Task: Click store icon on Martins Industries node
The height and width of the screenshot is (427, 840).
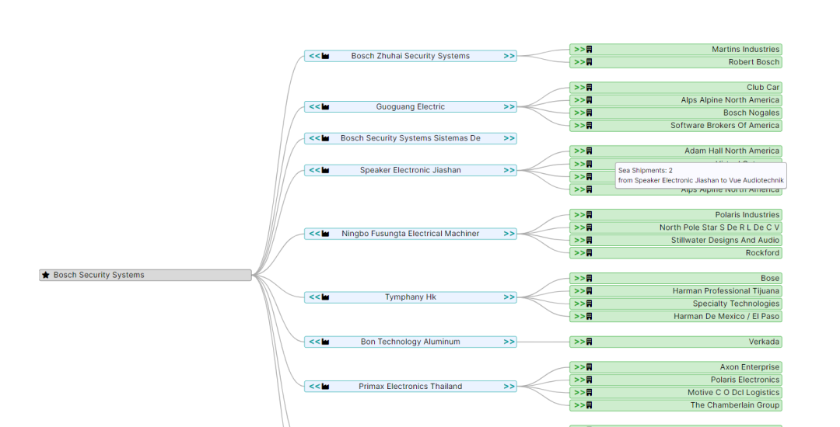Action: (x=590, y=49)
